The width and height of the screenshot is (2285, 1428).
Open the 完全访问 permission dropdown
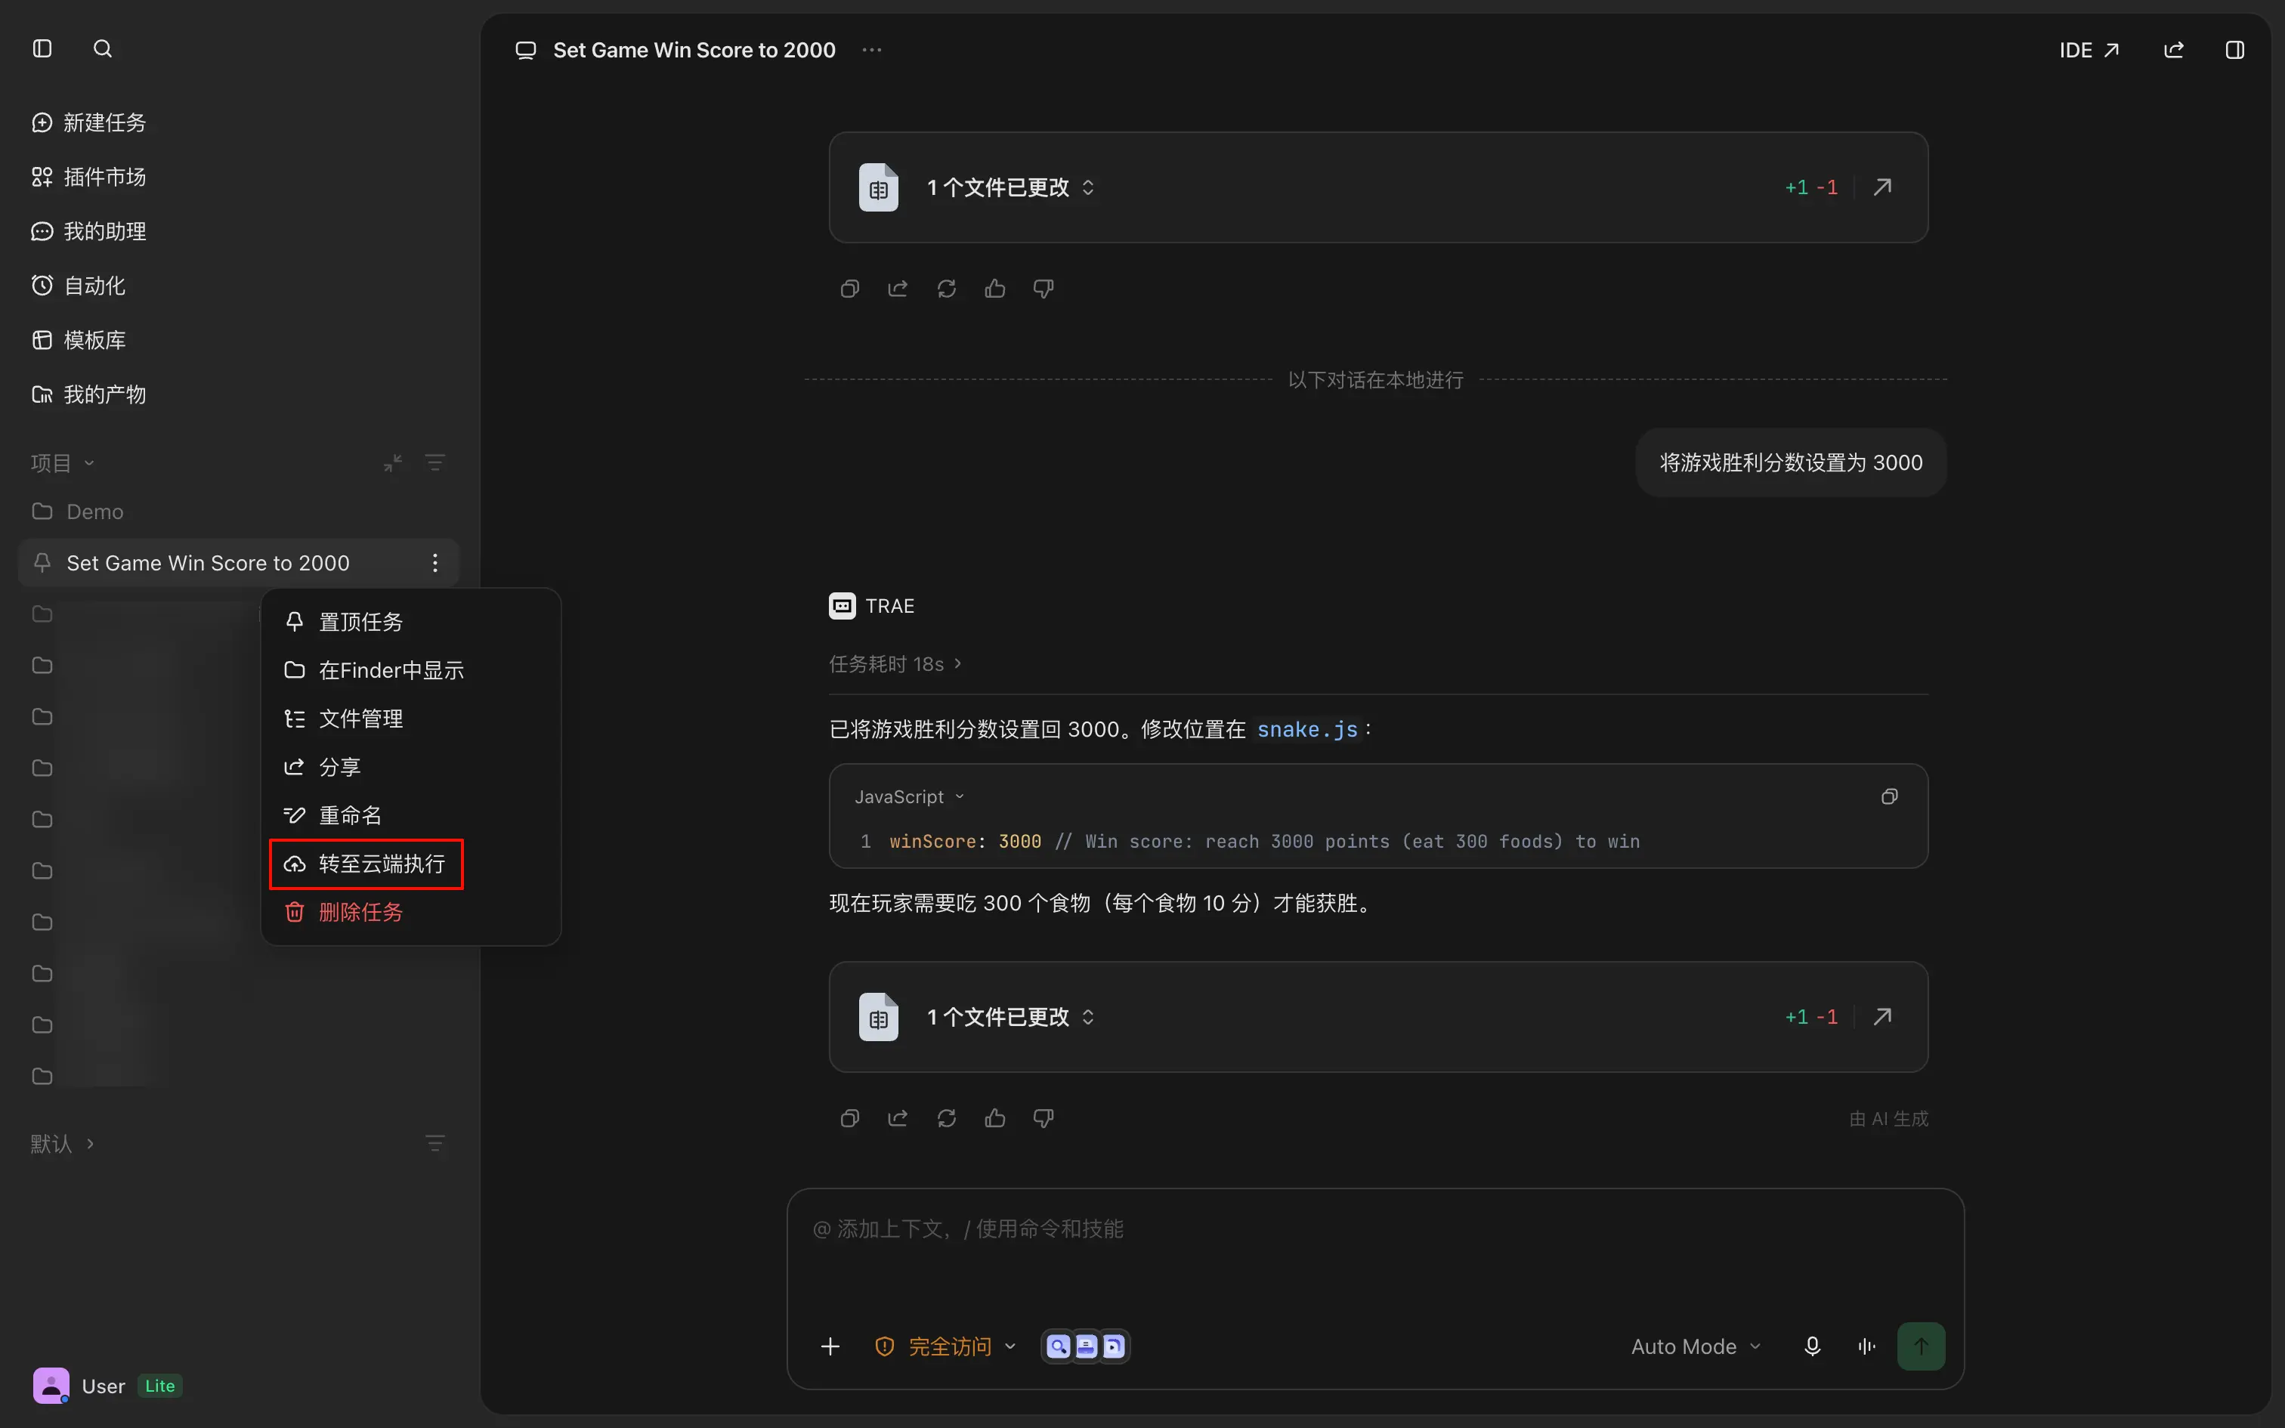[945, 1346]
